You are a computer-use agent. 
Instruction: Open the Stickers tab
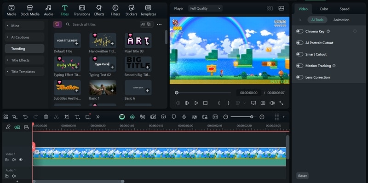click(x=131, y=11)
